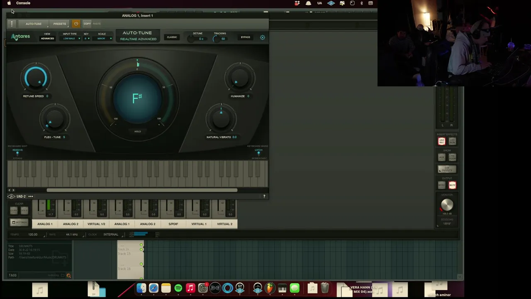Click the CLIPS clear button
This screenshot has width=531, height=299.
click(x=14, y=211)
